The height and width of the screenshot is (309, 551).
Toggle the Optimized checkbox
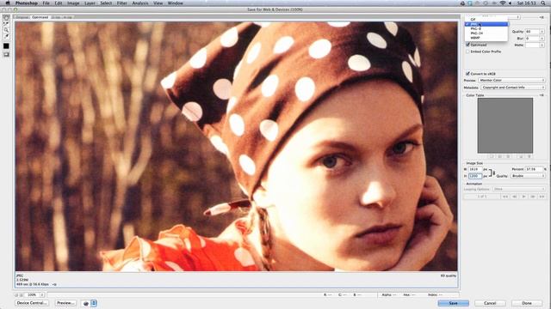coord(467,45)
